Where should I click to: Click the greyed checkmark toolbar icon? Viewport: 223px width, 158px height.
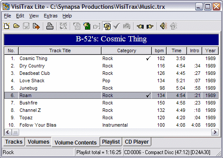pyautogui.click(x=117, y=26)
